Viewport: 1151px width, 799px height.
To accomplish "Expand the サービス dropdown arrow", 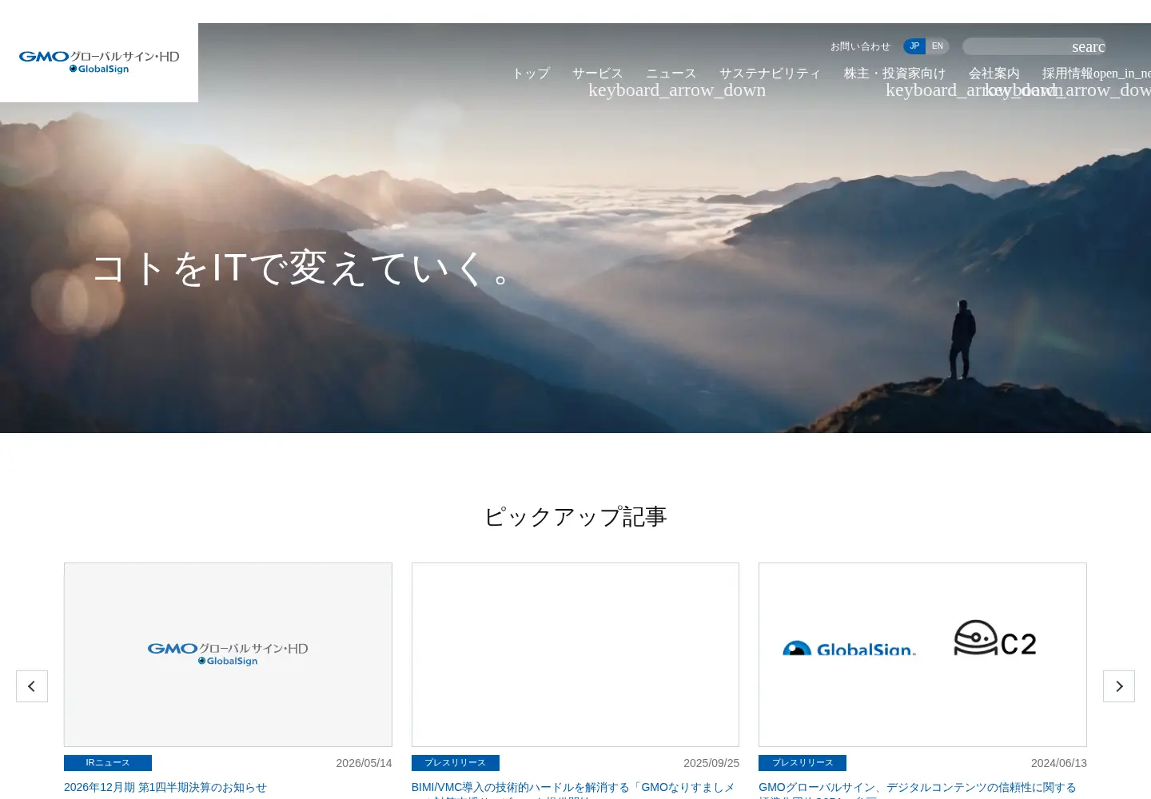I will 677,89.
